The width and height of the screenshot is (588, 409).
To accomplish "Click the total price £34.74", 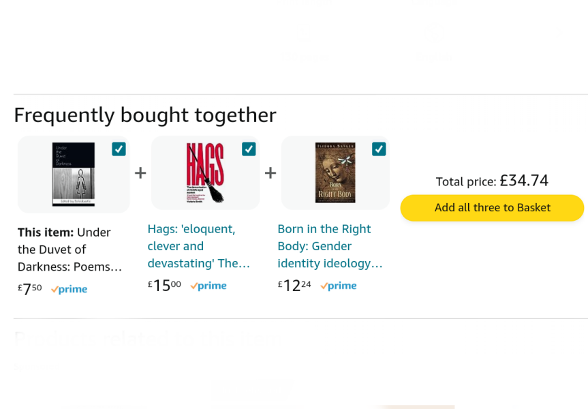I will [x=525, y=181].
